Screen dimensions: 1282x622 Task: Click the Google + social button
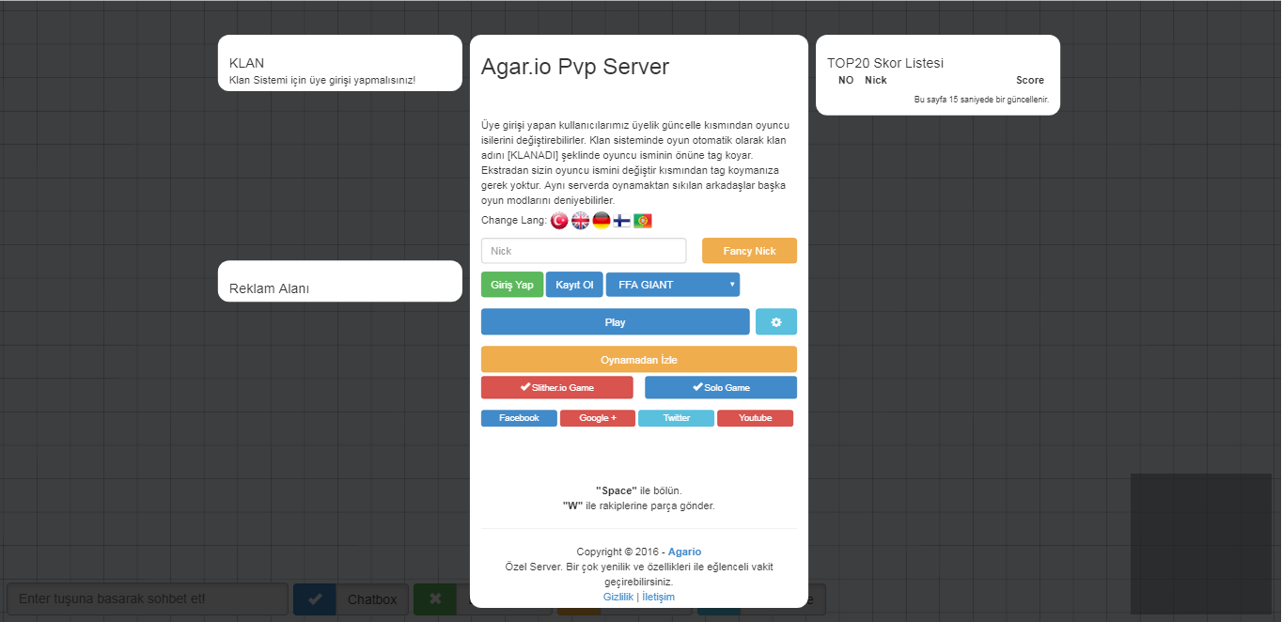598,418
